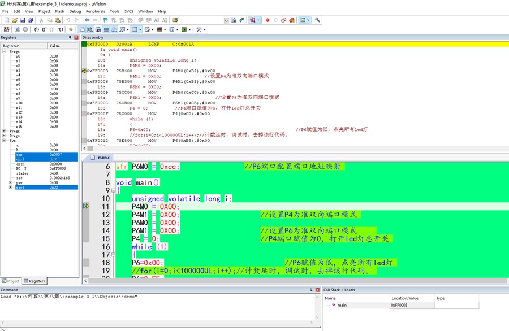
Task: Close the Registers panel
Action: point(76,37)
